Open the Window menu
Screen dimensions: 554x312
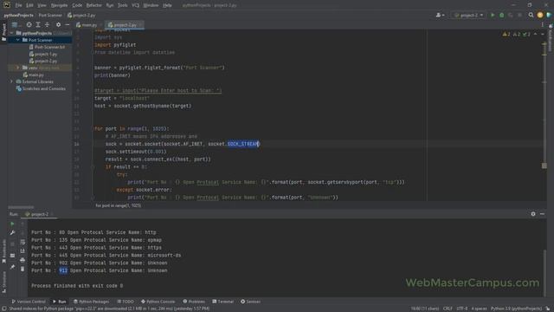point(151,5)
